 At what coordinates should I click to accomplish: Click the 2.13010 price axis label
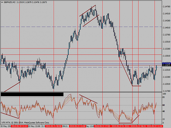[x=167, y=56]
